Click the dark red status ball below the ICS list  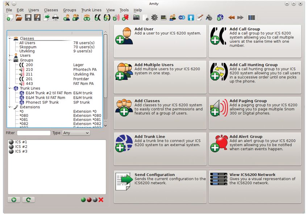click(x=89, y=200)
